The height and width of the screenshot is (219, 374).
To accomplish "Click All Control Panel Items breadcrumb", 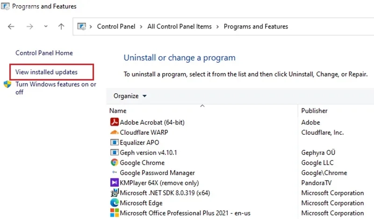I will click(180, 27).
